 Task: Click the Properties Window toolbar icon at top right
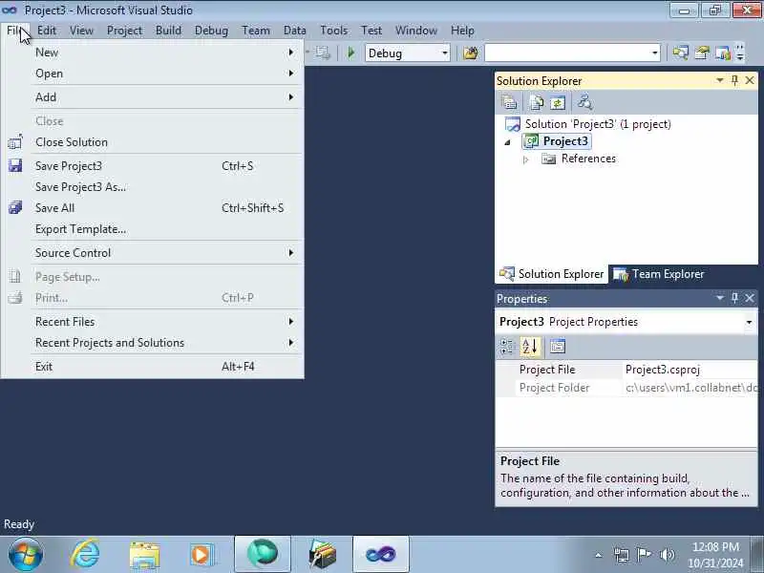(702, 53)
